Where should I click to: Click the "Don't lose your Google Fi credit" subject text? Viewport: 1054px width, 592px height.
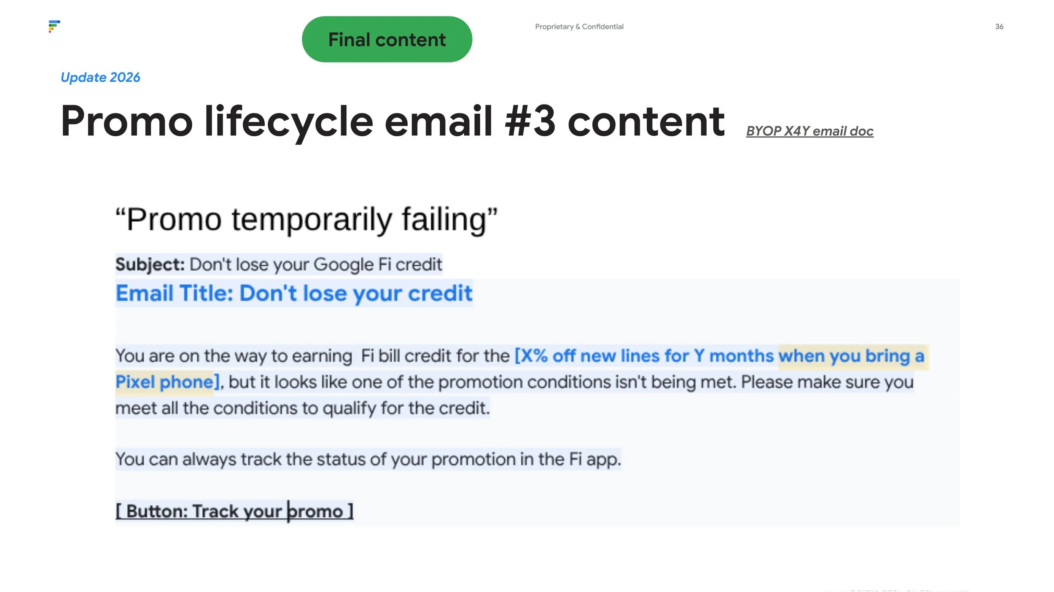point(315,265)
